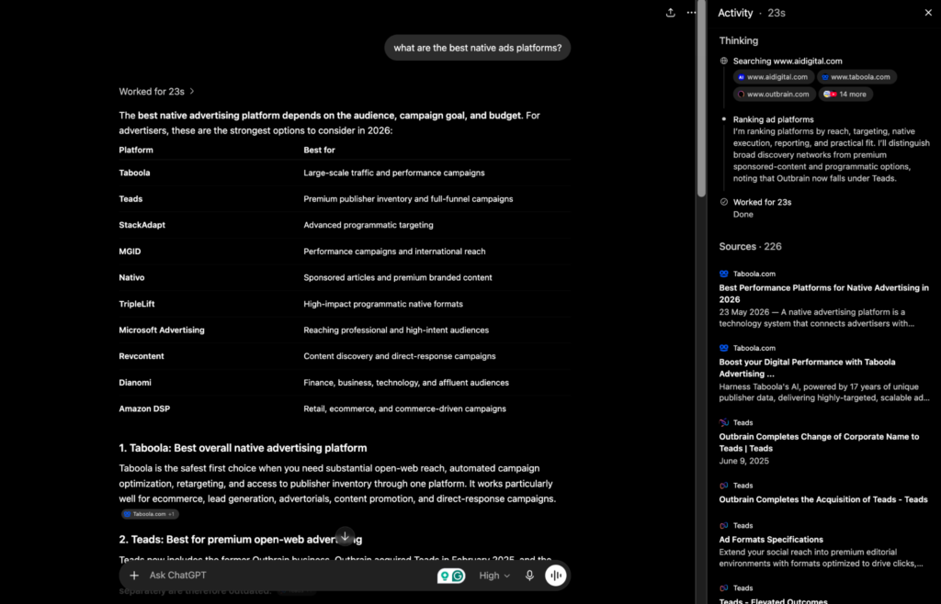
Task: Click the 'Ranking ad platforms' thinking step
Action: point(774,119)
